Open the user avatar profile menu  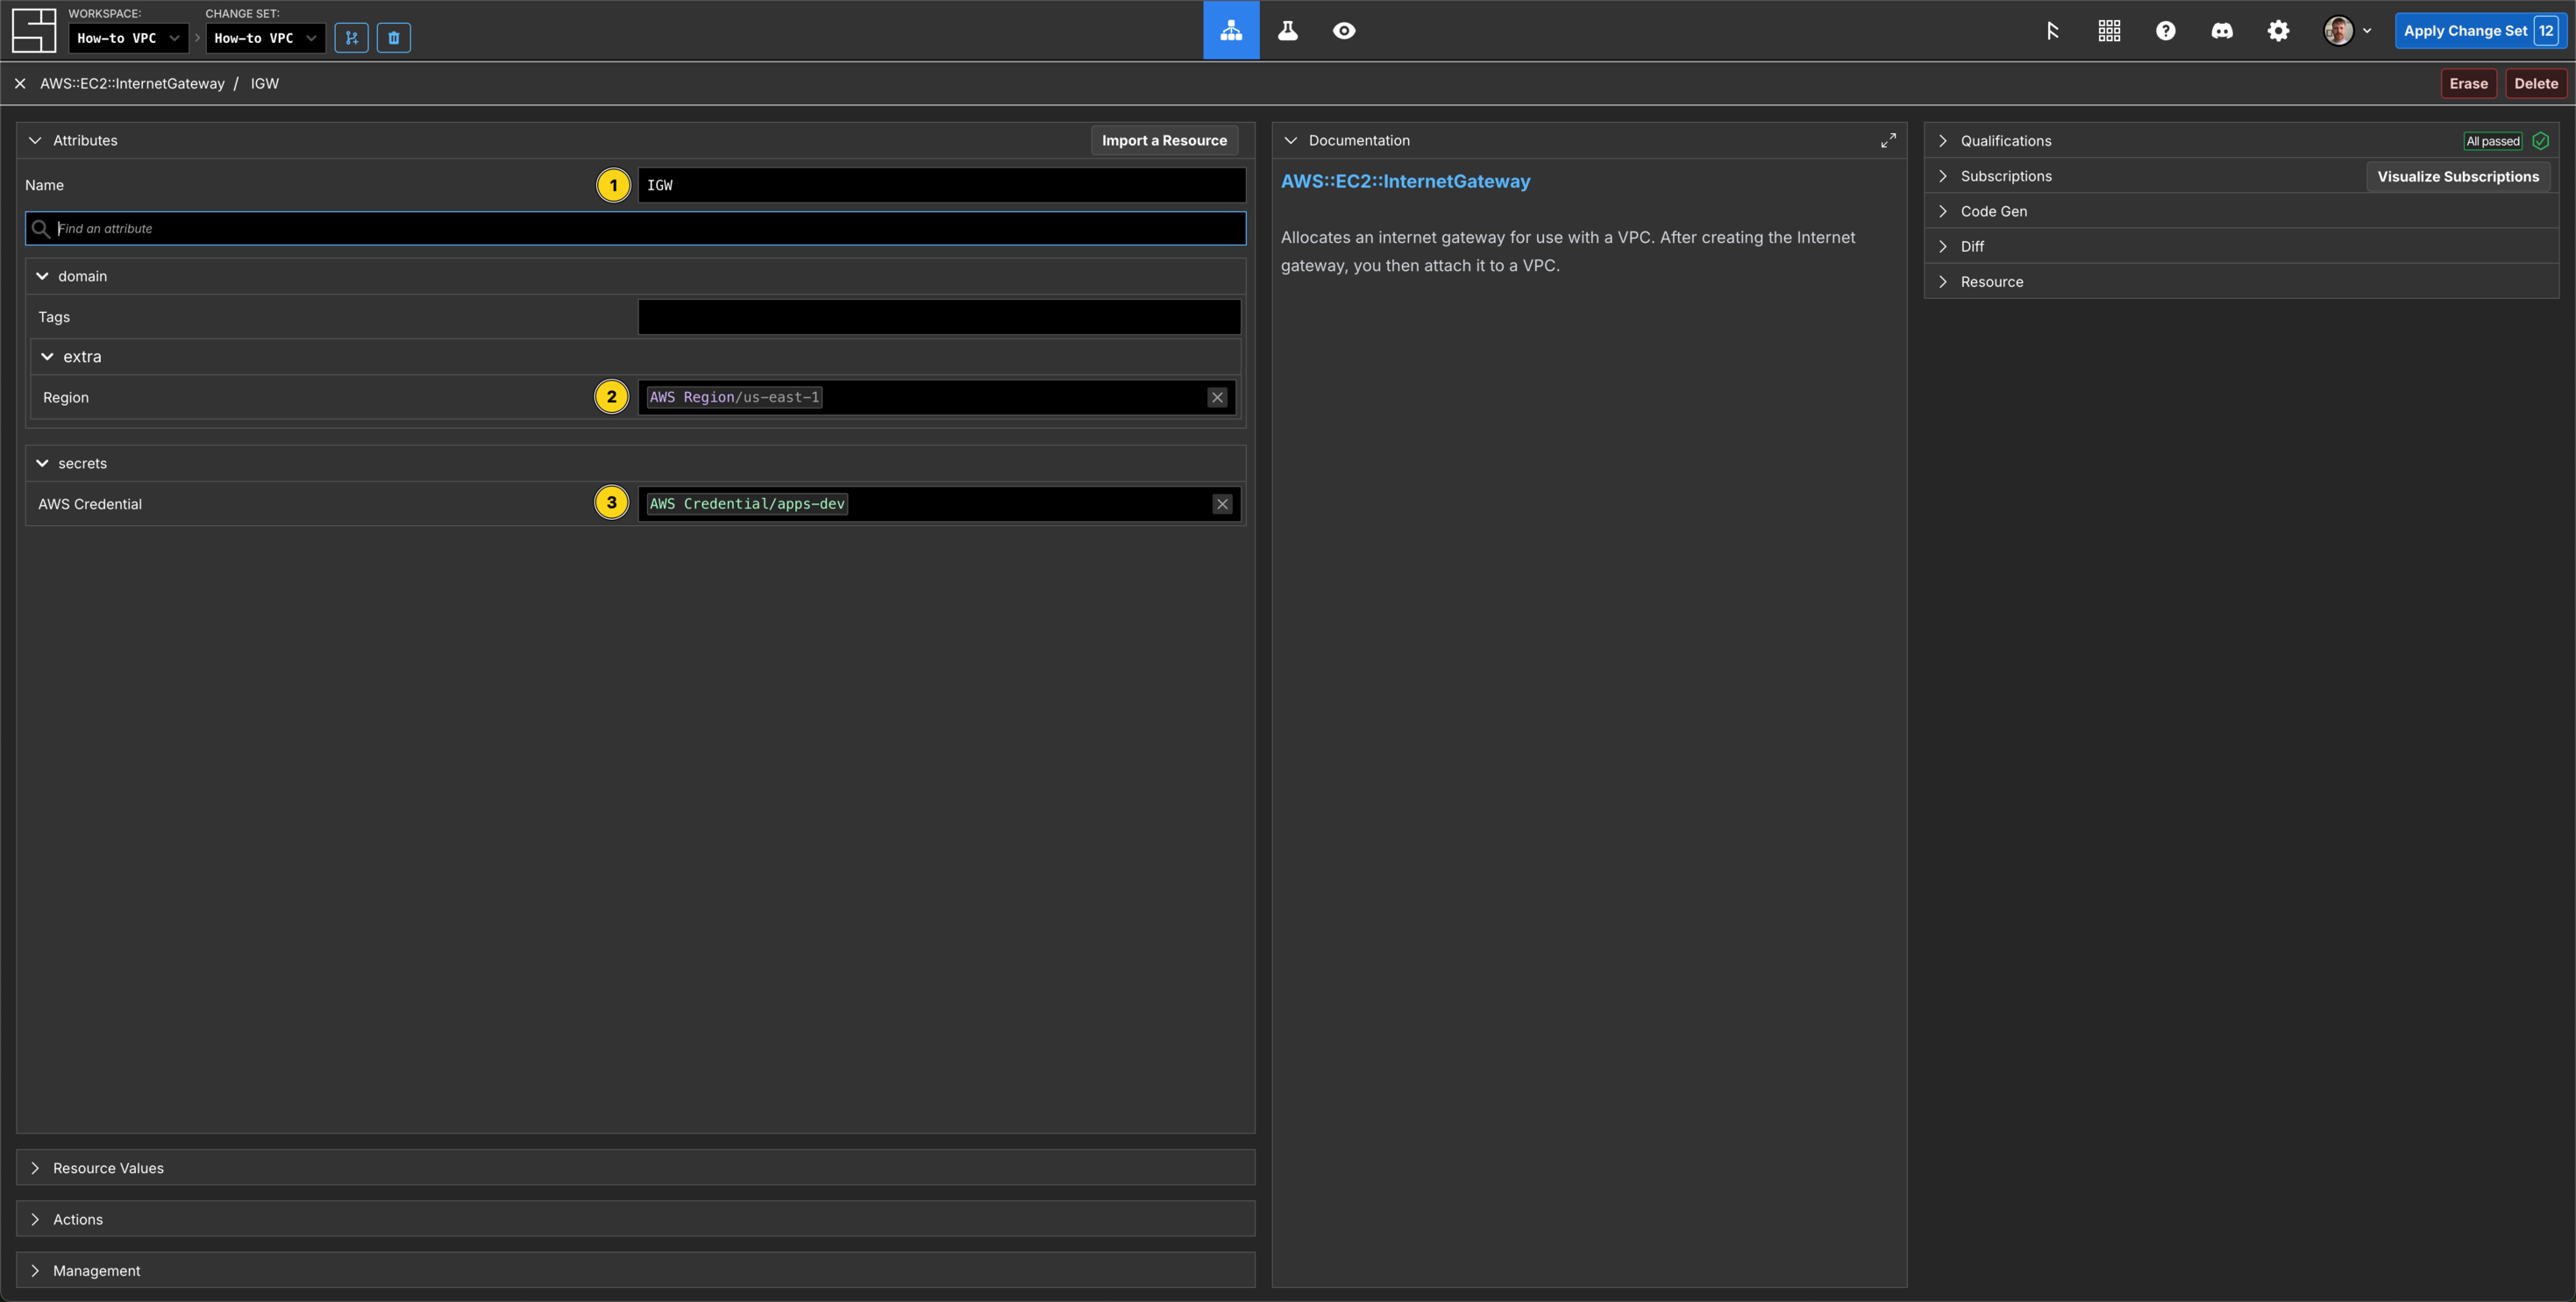click(2347, 31)
